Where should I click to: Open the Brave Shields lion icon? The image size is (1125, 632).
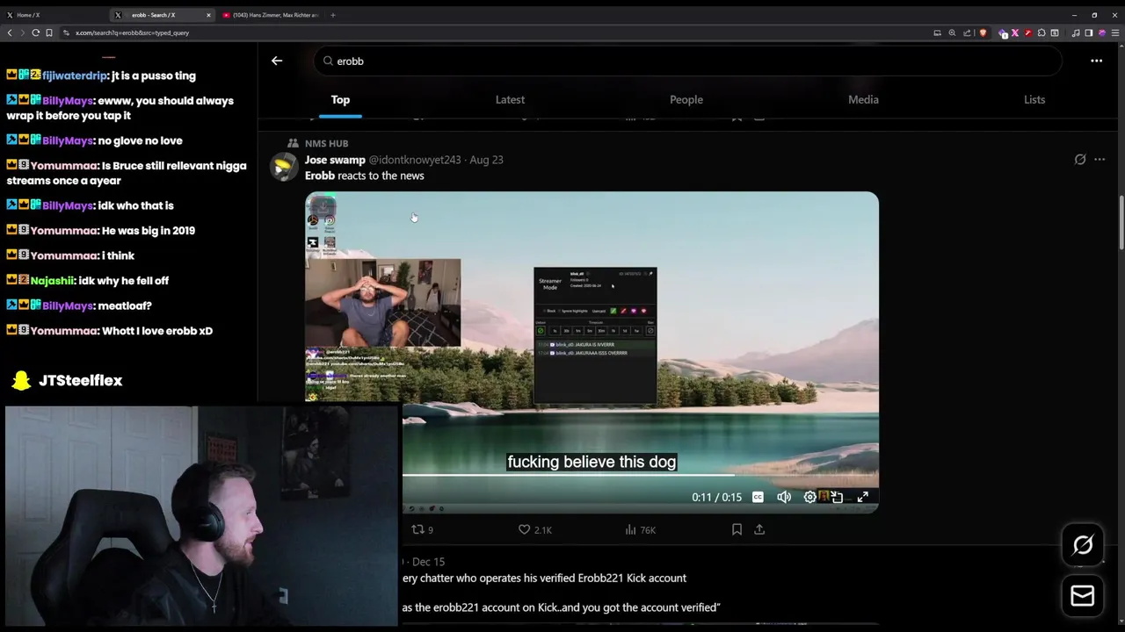[x=983, y=32]
